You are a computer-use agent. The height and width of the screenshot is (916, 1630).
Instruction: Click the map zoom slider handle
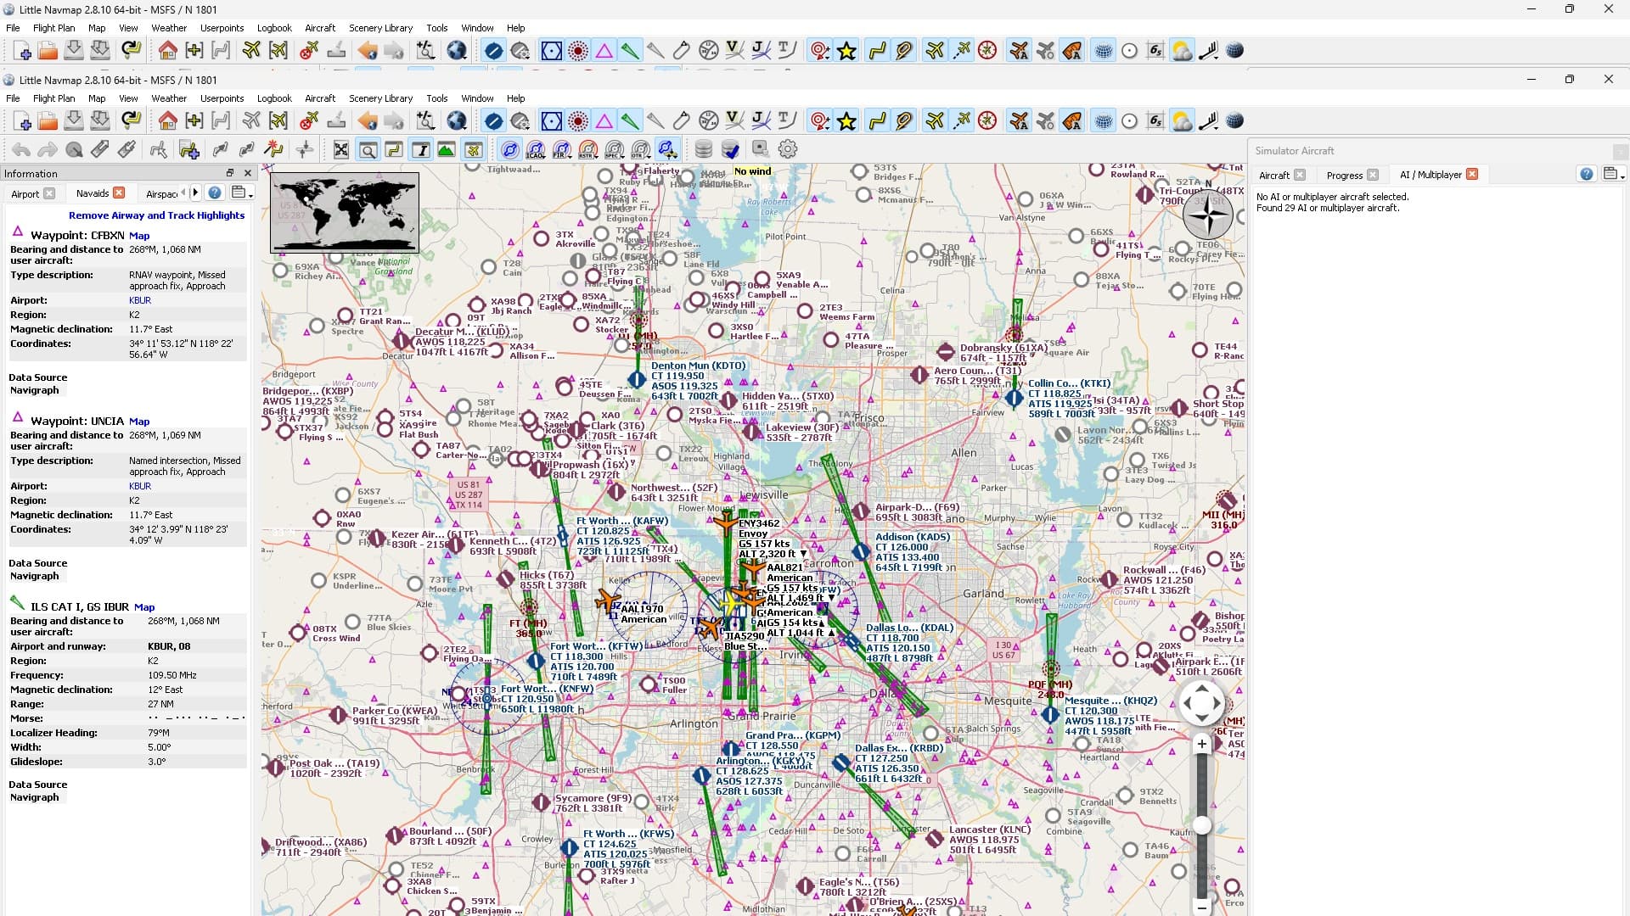1201,825
